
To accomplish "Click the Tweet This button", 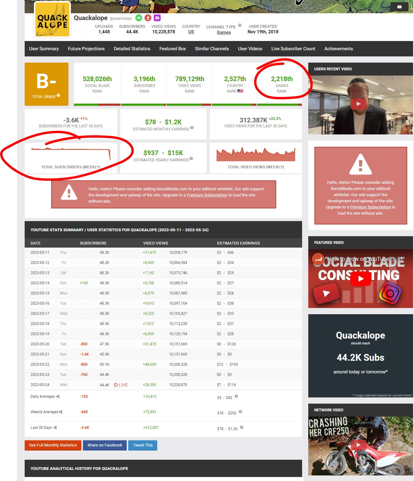I will coord(143,445).
